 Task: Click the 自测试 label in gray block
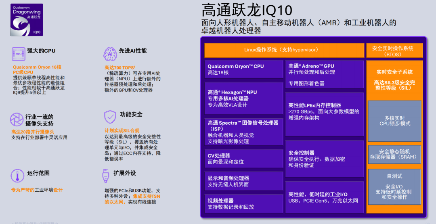pyautogui.click(x=394, y=176)
